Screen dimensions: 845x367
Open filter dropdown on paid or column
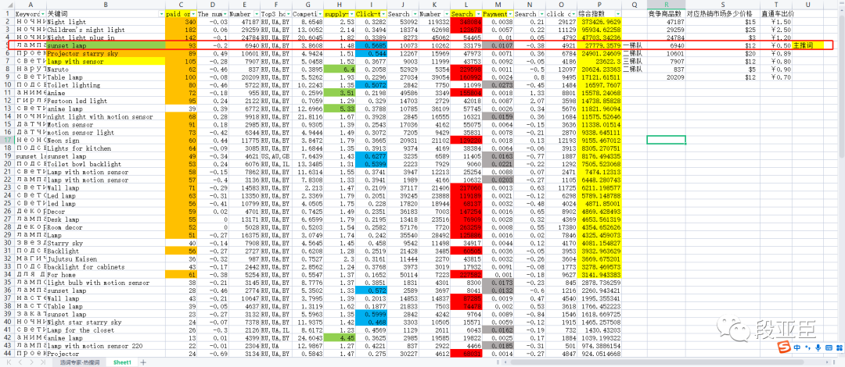tap(194, 13)
